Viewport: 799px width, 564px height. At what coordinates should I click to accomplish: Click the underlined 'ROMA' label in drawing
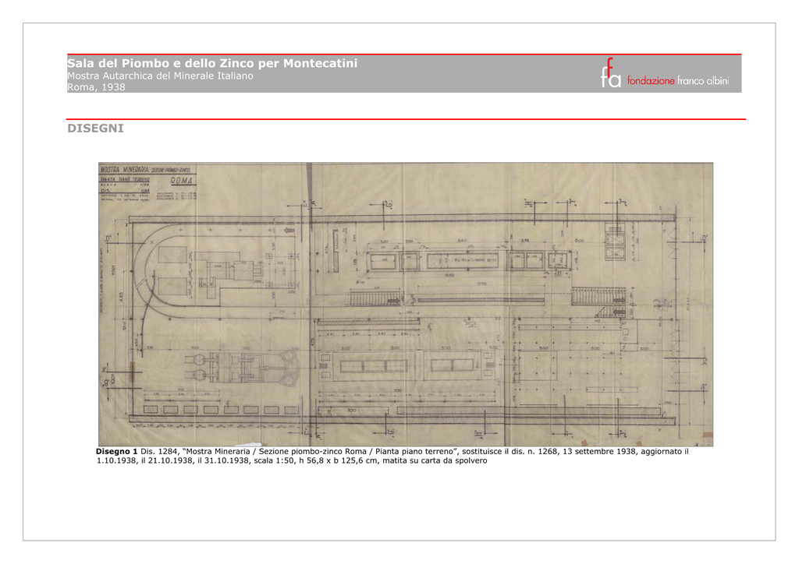click(x=183, y=181)
